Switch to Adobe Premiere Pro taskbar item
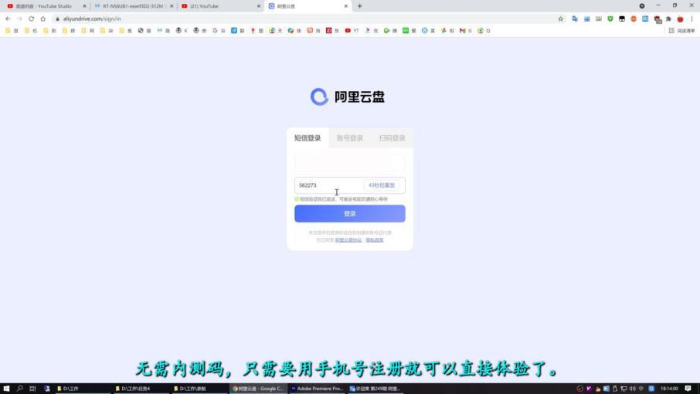The image size is (700, 394). click(317, 388)
